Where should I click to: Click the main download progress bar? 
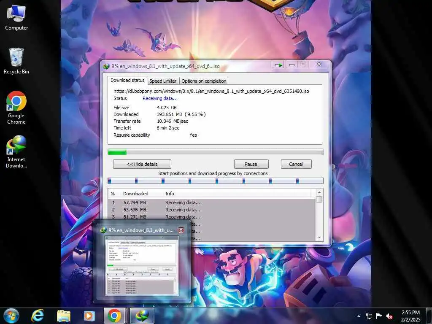click(216, 152)
